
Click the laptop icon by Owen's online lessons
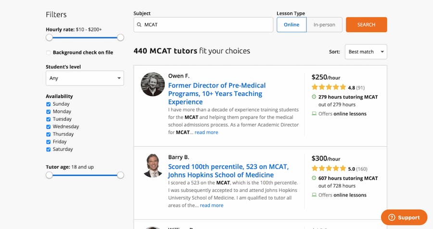click(314, 113)
